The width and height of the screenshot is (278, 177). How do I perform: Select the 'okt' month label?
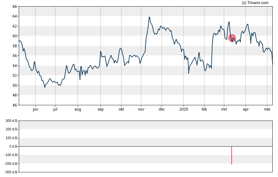121,109
